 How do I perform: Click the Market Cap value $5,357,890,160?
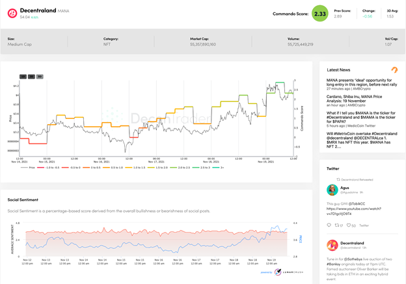point(203,44)
